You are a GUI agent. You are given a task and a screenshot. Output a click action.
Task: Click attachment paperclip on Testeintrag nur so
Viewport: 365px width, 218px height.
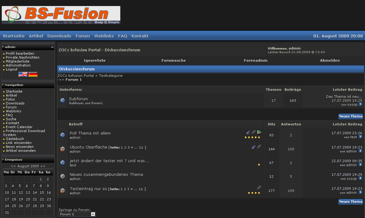(x=259, y=188)
